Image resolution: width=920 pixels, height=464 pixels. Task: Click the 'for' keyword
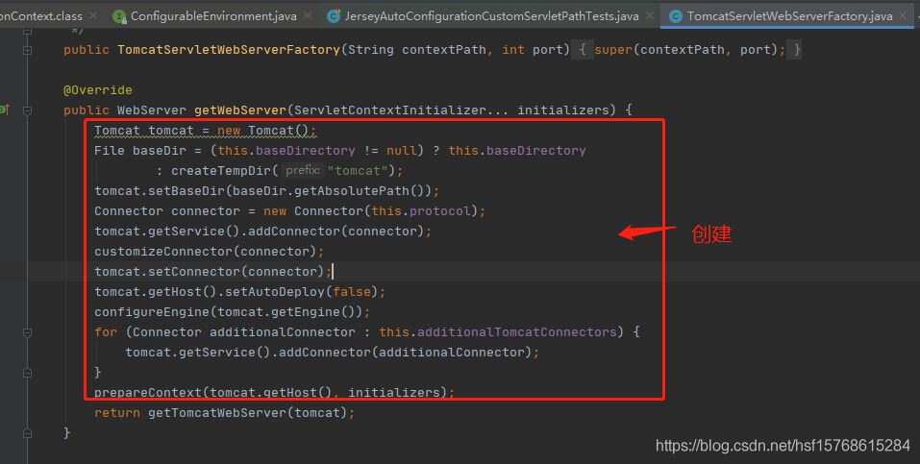106,332
